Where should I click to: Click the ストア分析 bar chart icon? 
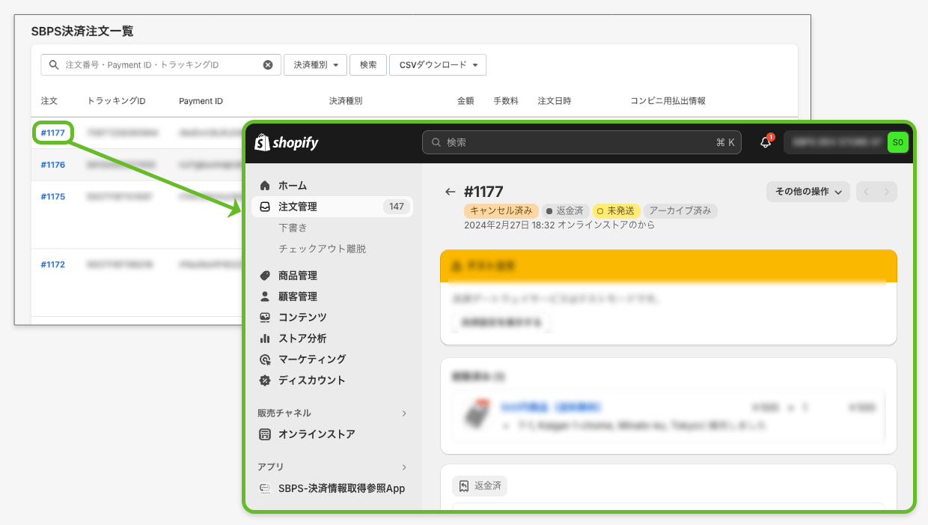265,339
